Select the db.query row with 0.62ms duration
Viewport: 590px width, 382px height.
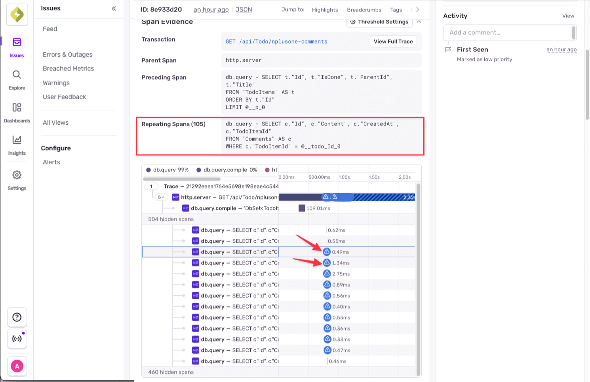278,230
